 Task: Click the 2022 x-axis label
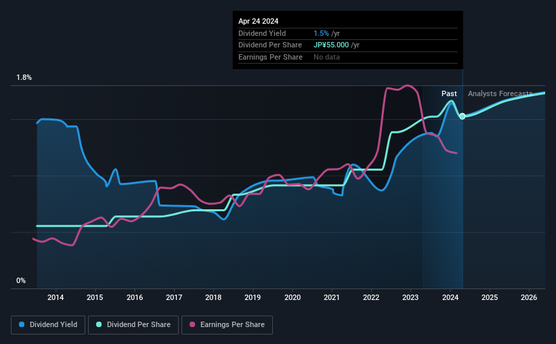coord(371,297)
